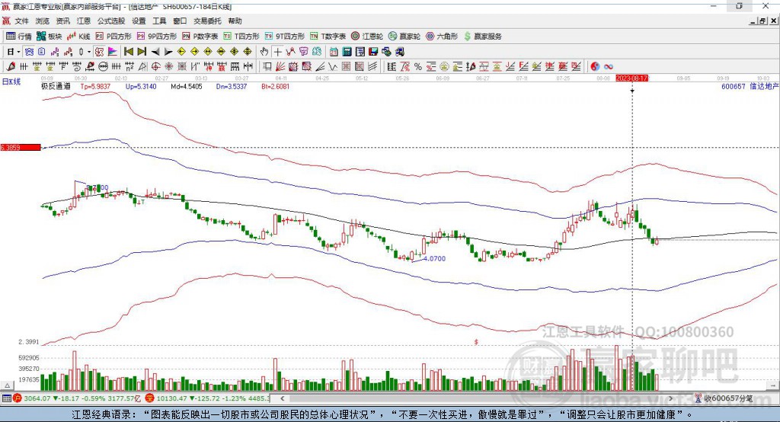Open the P四方形 tool
780x422 pixels.
point(113,37)
